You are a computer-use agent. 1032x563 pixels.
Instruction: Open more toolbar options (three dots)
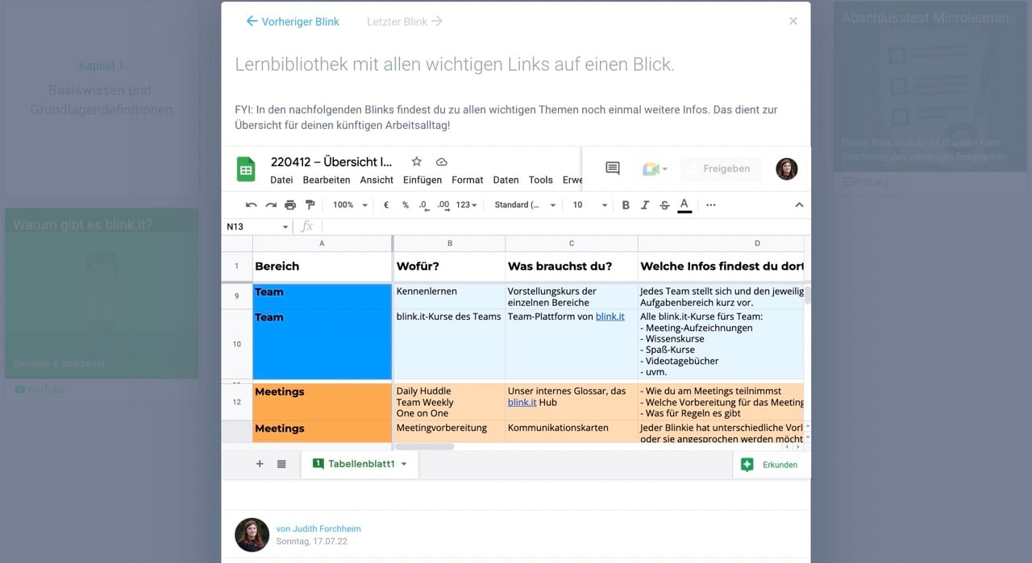coord(710,205)
